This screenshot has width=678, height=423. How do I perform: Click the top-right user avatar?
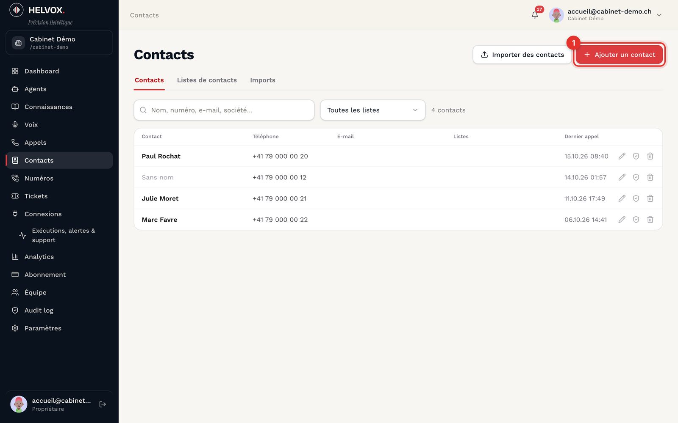[x=556, y=15]
